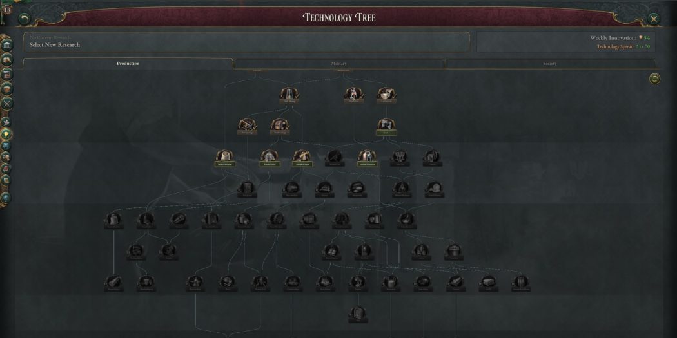Click the Steelworking technology node

click(280, 127)
